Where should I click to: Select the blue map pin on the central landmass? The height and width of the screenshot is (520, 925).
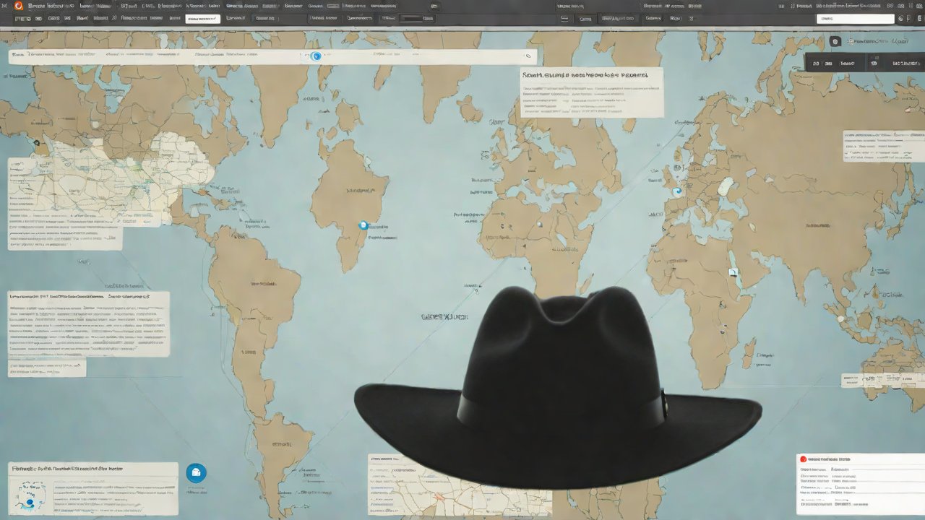(x=363, y=225)
